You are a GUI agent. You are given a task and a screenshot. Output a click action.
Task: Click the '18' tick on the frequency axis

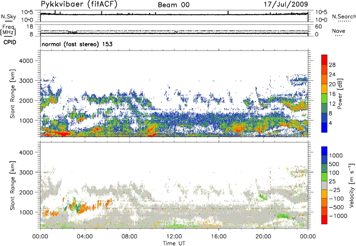click(30, 27)
